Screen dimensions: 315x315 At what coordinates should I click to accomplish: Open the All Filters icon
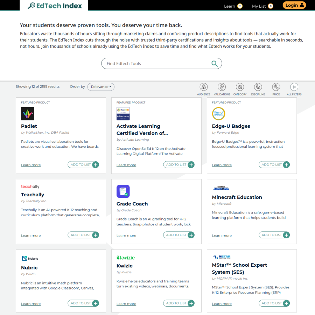pos(294,87)
